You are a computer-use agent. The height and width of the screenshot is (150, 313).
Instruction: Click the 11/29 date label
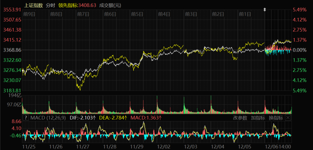137,146
